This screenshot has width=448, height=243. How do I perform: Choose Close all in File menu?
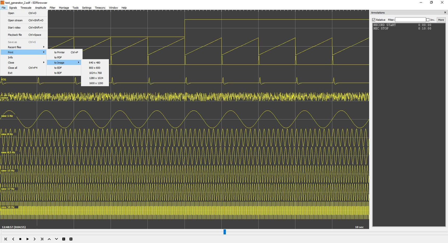click(24, 68)
